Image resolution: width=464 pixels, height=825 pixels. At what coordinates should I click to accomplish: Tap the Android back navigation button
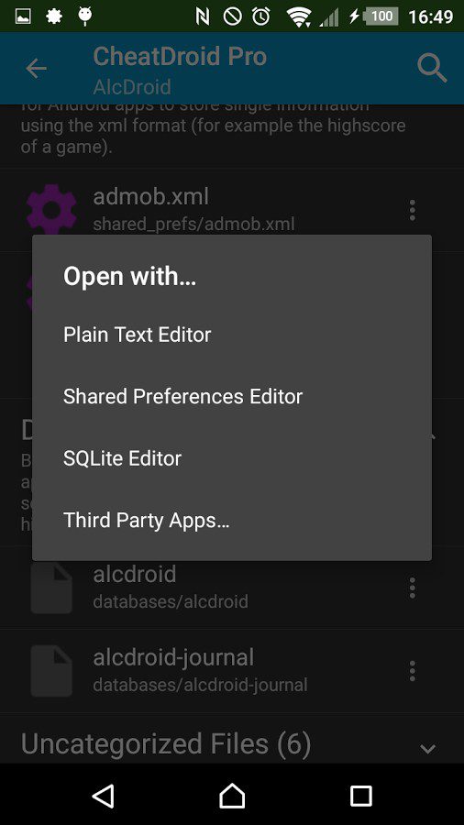pos(104,796)
